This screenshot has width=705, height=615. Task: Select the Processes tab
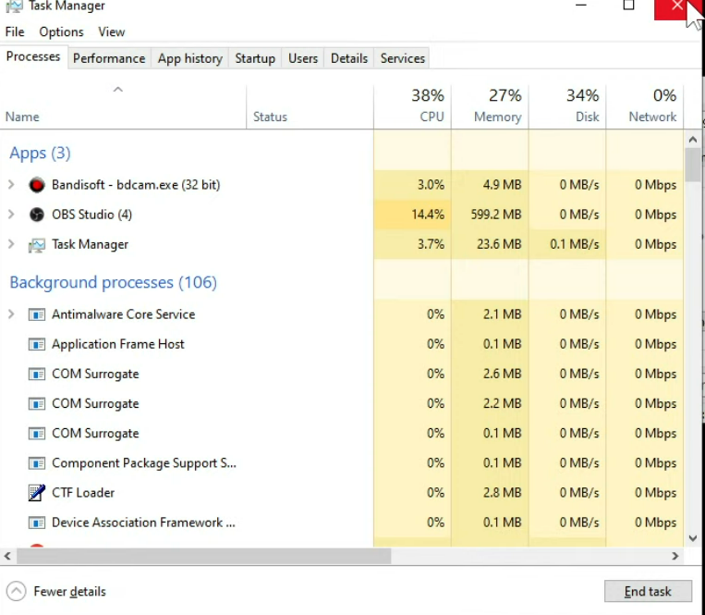[x=33, y=56]
